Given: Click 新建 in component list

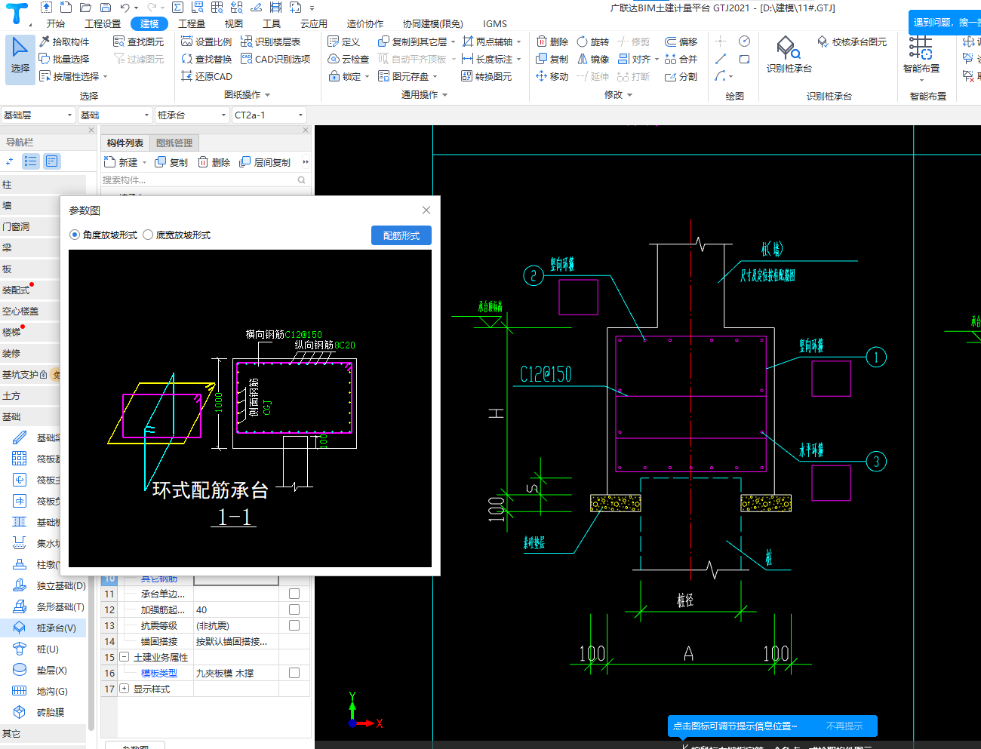Looking at the screenshot, I should [x=121, y=162].
